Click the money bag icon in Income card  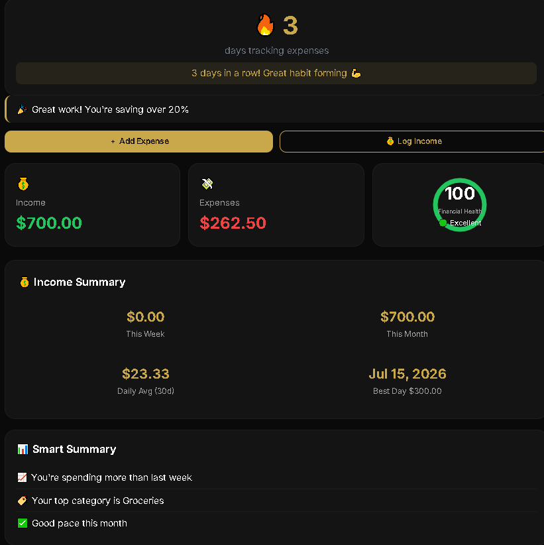(x=23, y=184)
